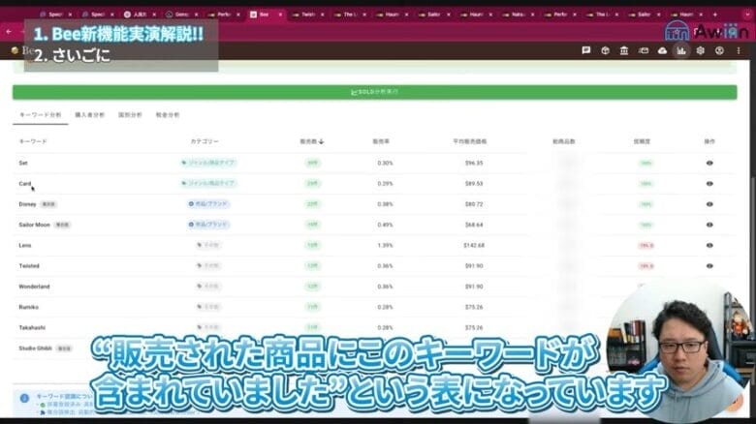View details eye icon for Twisted row
This screenshot has height=424, width=756.
point(709,266)
